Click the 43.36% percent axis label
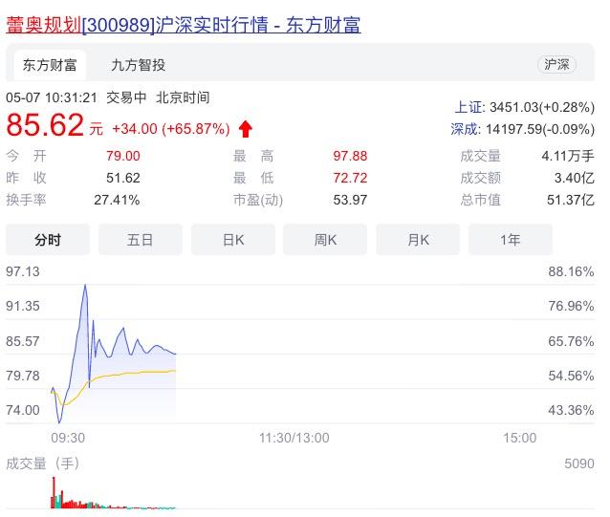610x517 pixels. 571,410
